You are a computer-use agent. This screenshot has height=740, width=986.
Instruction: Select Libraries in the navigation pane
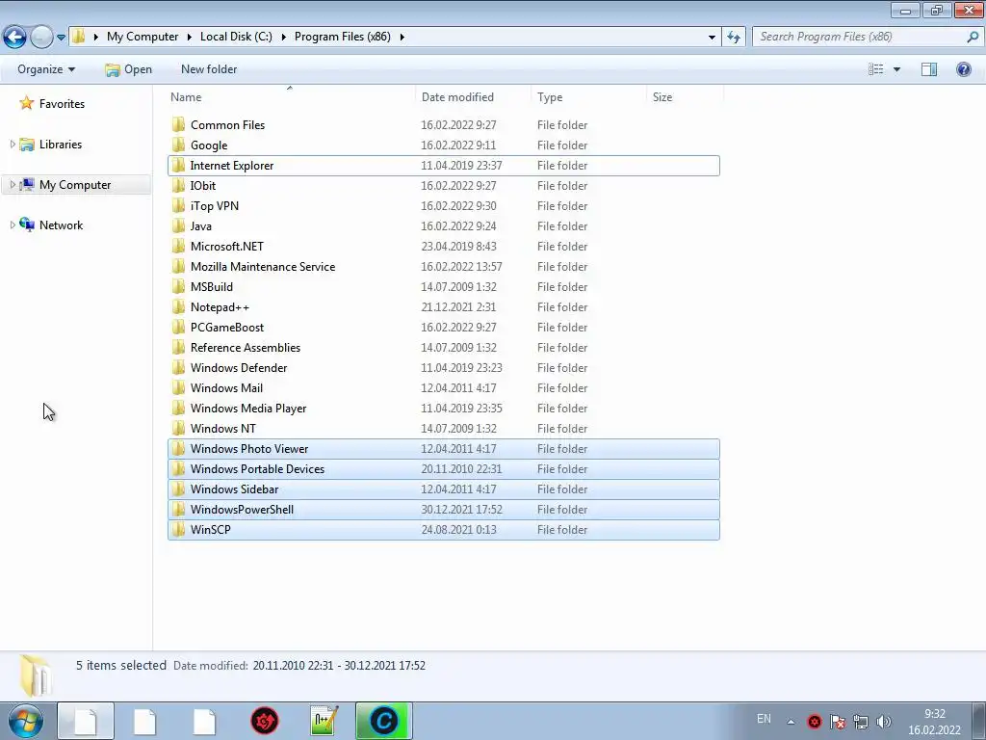pyautogui.click(x=61, y=145)
